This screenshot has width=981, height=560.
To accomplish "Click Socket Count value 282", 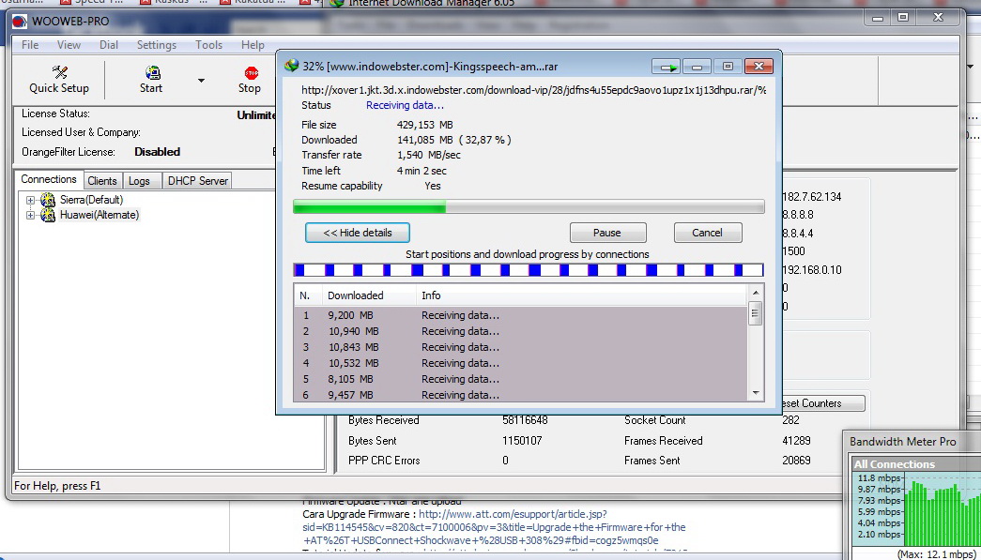I will tap(790, 420).
